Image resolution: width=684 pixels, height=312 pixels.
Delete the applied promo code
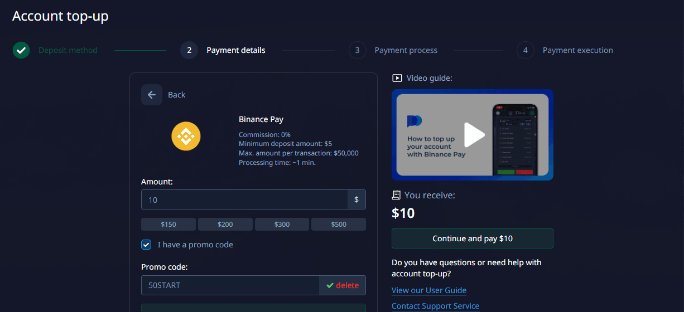coord(348,285)
